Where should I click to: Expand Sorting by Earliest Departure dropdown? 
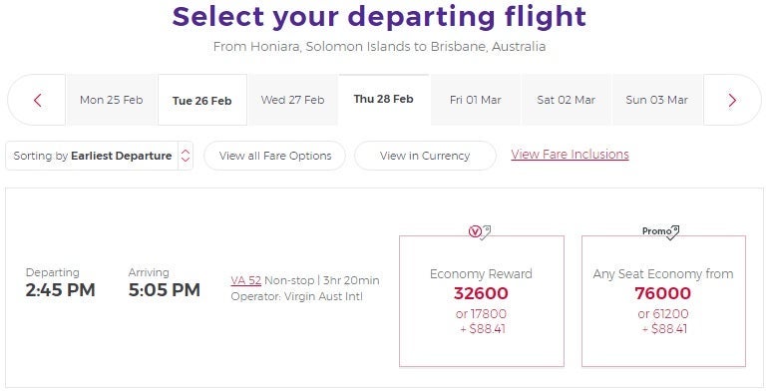(x=99, y=156)
